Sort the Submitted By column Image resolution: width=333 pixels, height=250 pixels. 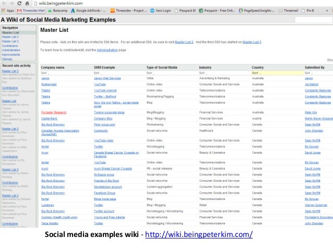pos(307,73)
